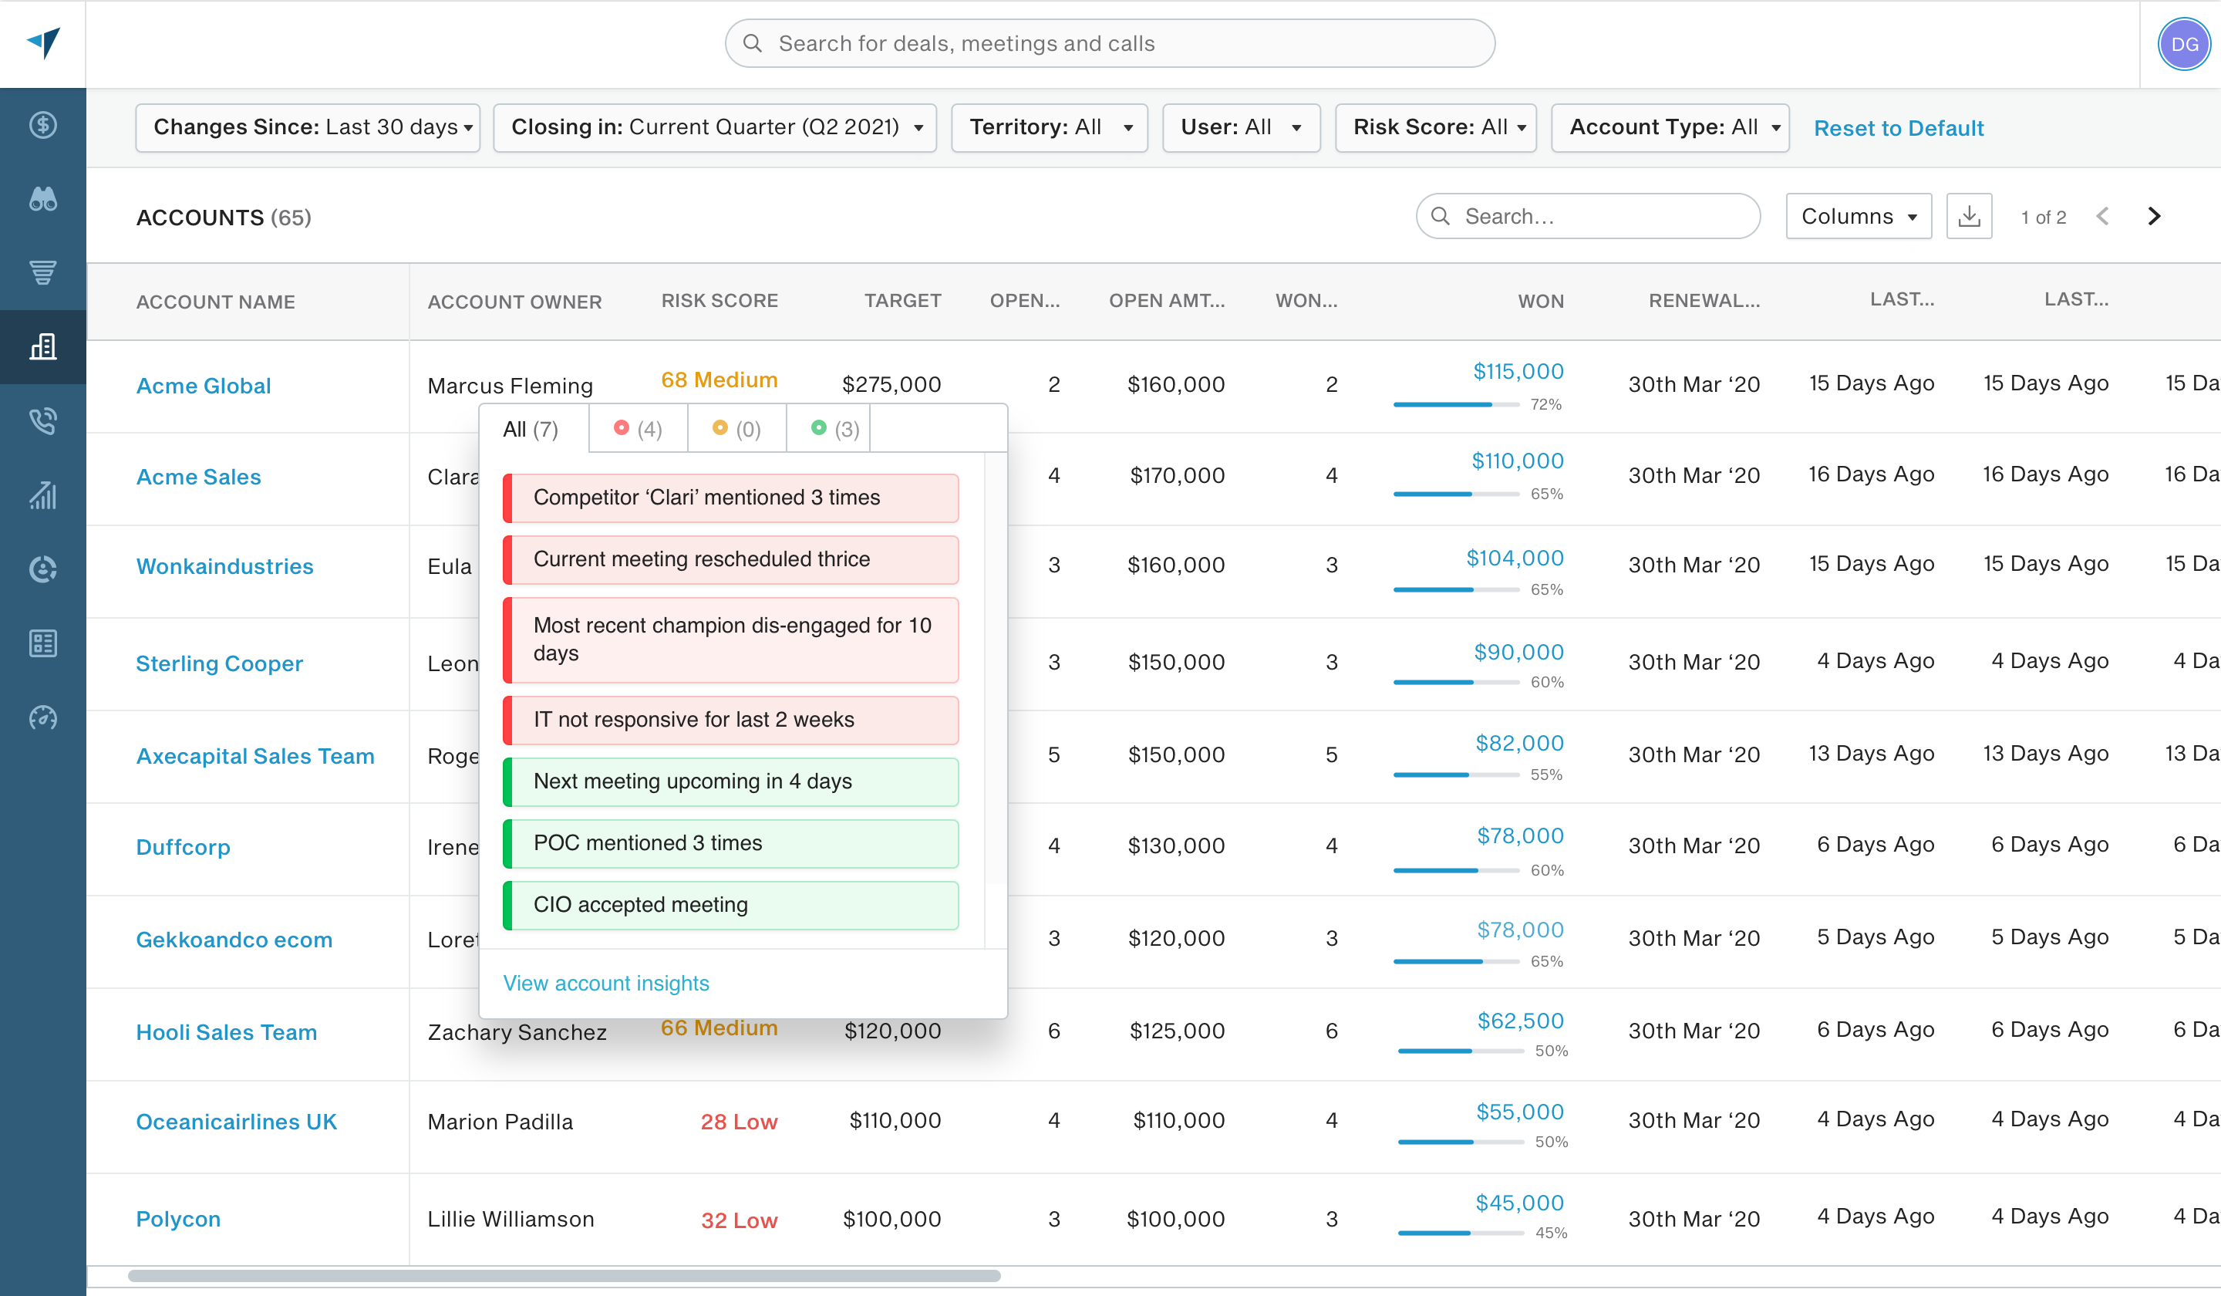Viewport: 2221px width, 1296px height.
Task: Select the yellow (0) insights tab
Action: 736,430
